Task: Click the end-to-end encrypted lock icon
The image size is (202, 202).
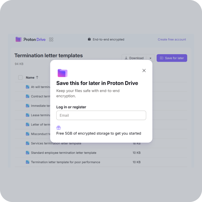Action: pyautogui.click(x=89, y=39)
